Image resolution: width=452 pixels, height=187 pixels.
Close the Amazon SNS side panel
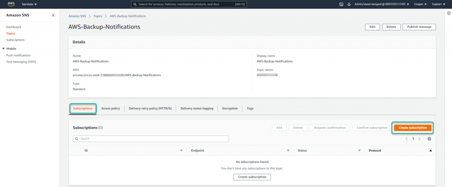pyautogui.click(x=53, y=15)
